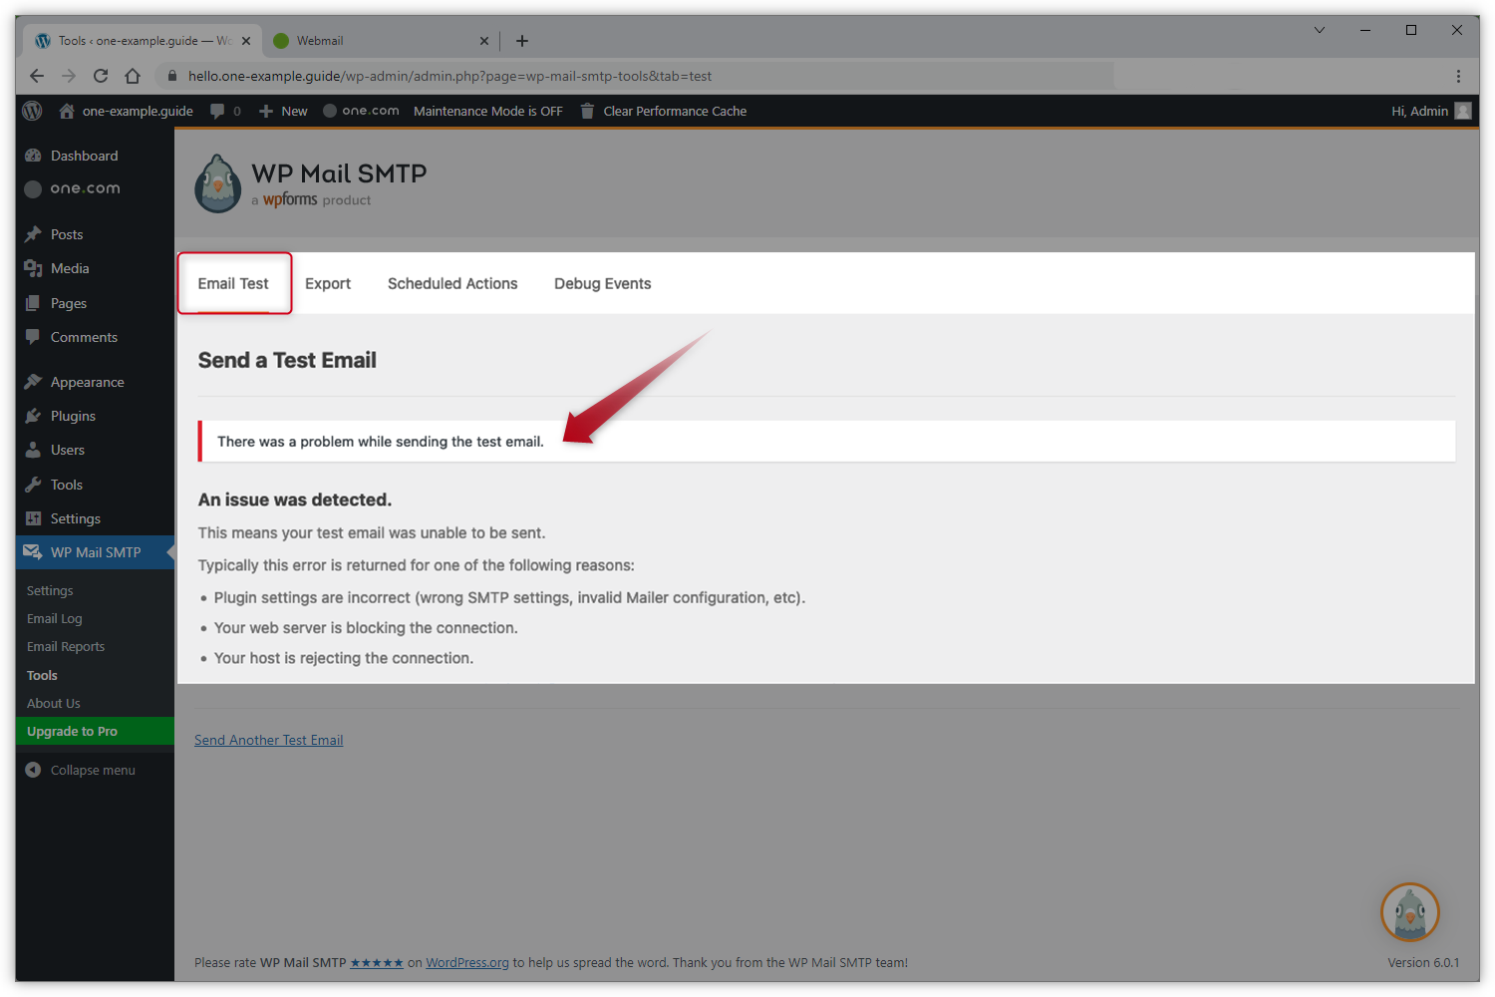The height and width of the screenshot is (997, 1495).
Task: Click the WordPress logo in the admin bar
Action: coord(31,111)
